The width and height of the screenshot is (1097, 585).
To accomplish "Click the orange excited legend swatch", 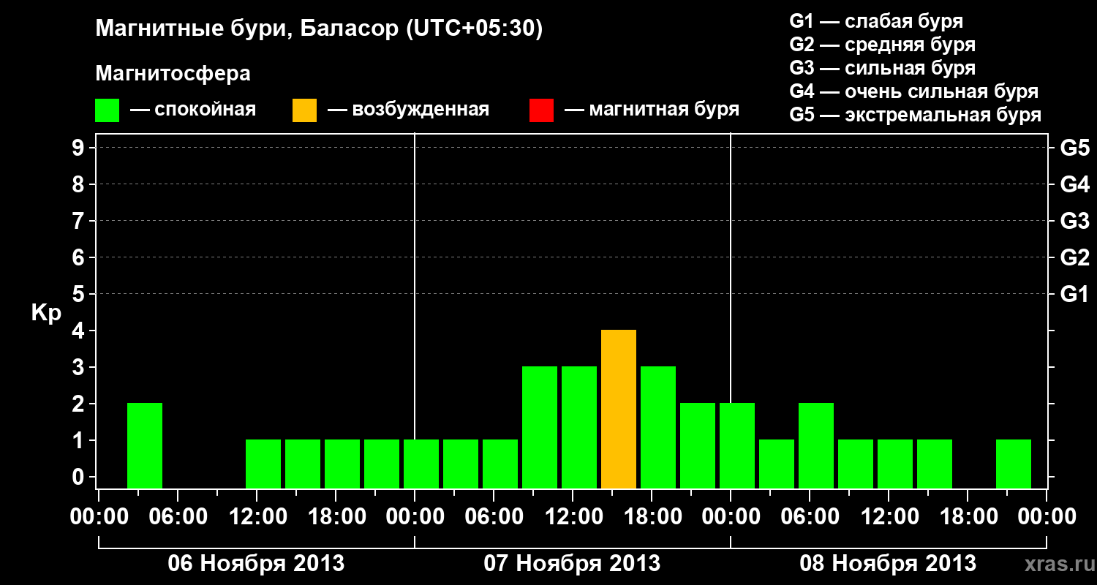I will pyautogui.click(x=304, y=110).
